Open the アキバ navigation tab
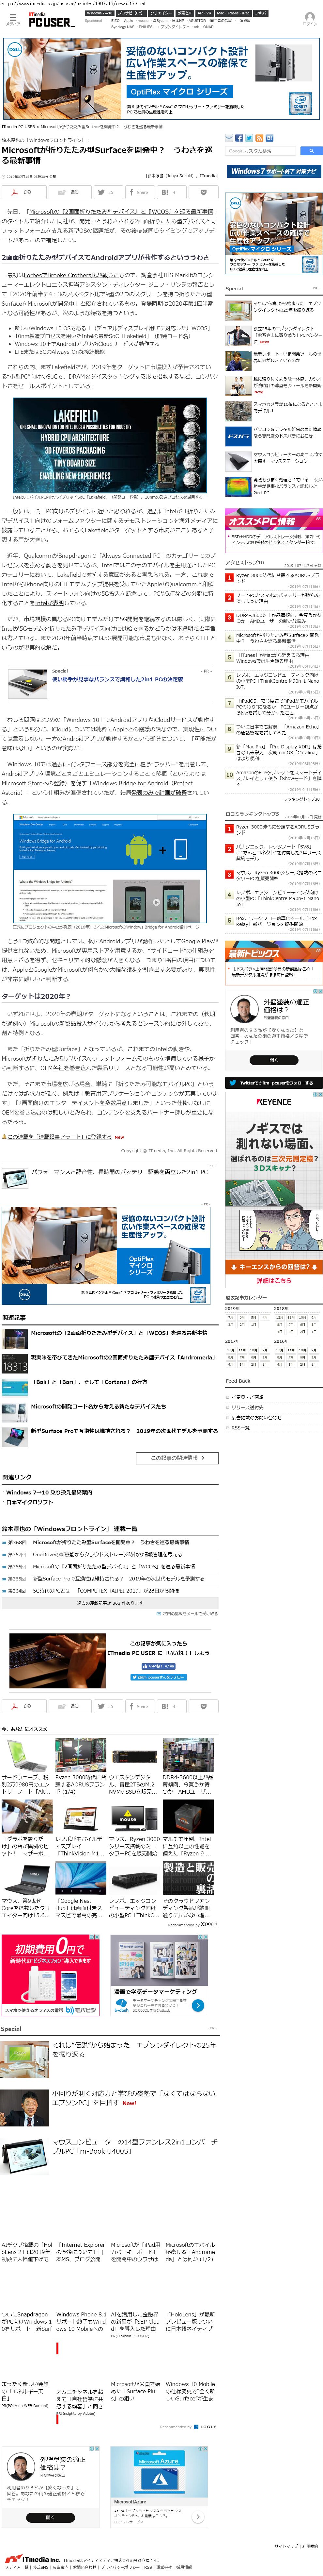Screen dimensions: 323x2576 pyautogui.click(x=261, y=13)
